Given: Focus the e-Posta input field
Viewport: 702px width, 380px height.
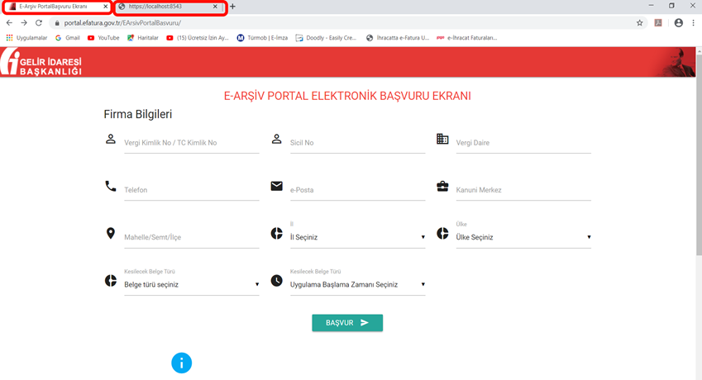Looking at the screenshot, I should pyautogui.click(x=356, y=190).
